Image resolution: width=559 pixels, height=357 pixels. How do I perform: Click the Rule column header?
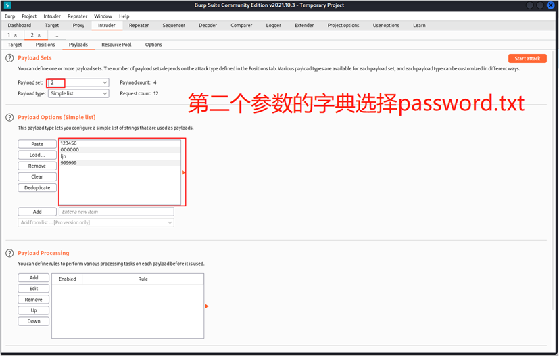143,279
